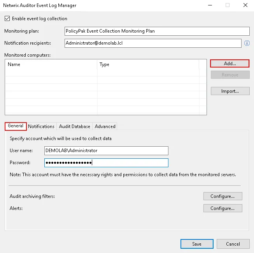Image resolution: width=254 pixels, height=253 pixels.
Task: Save the event log configuration
Action: (197, 244)
